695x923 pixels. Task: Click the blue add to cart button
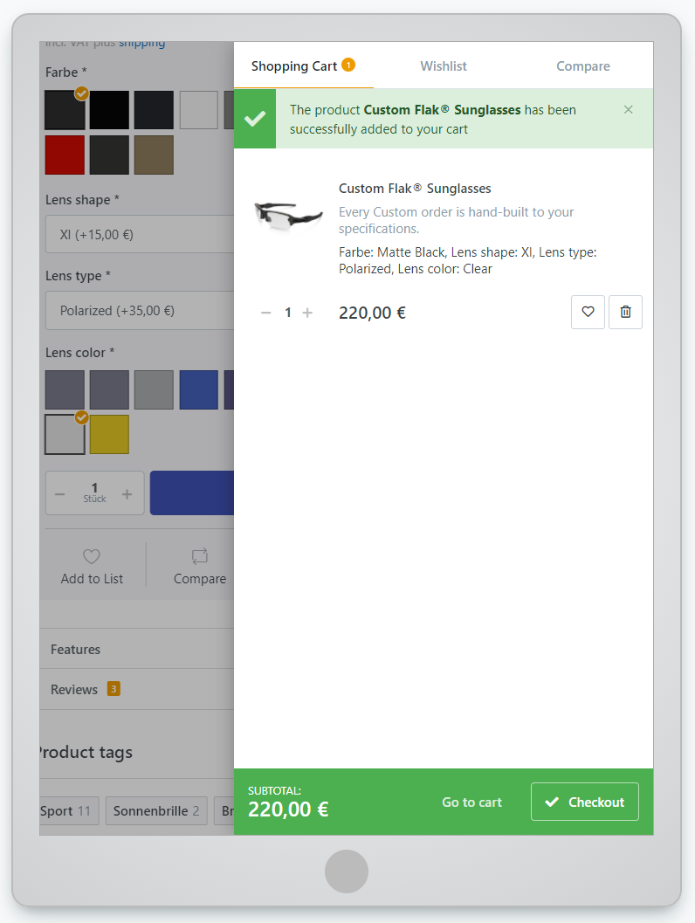pyautogui.click(x=192, y=492)
